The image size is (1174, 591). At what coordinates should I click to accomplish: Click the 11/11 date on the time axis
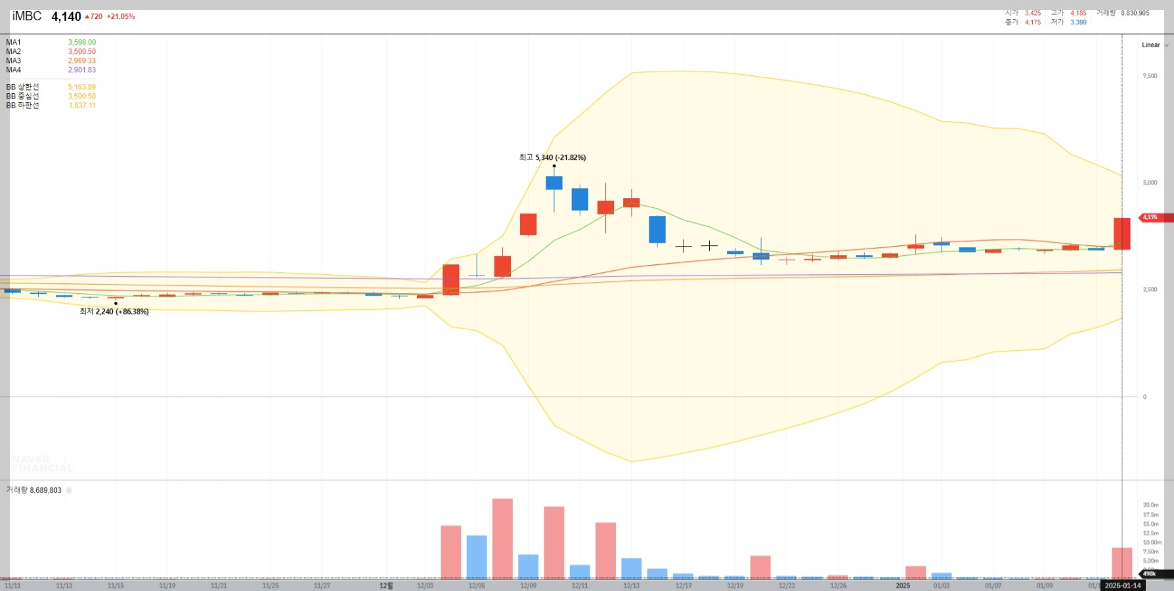coord(12,586)
